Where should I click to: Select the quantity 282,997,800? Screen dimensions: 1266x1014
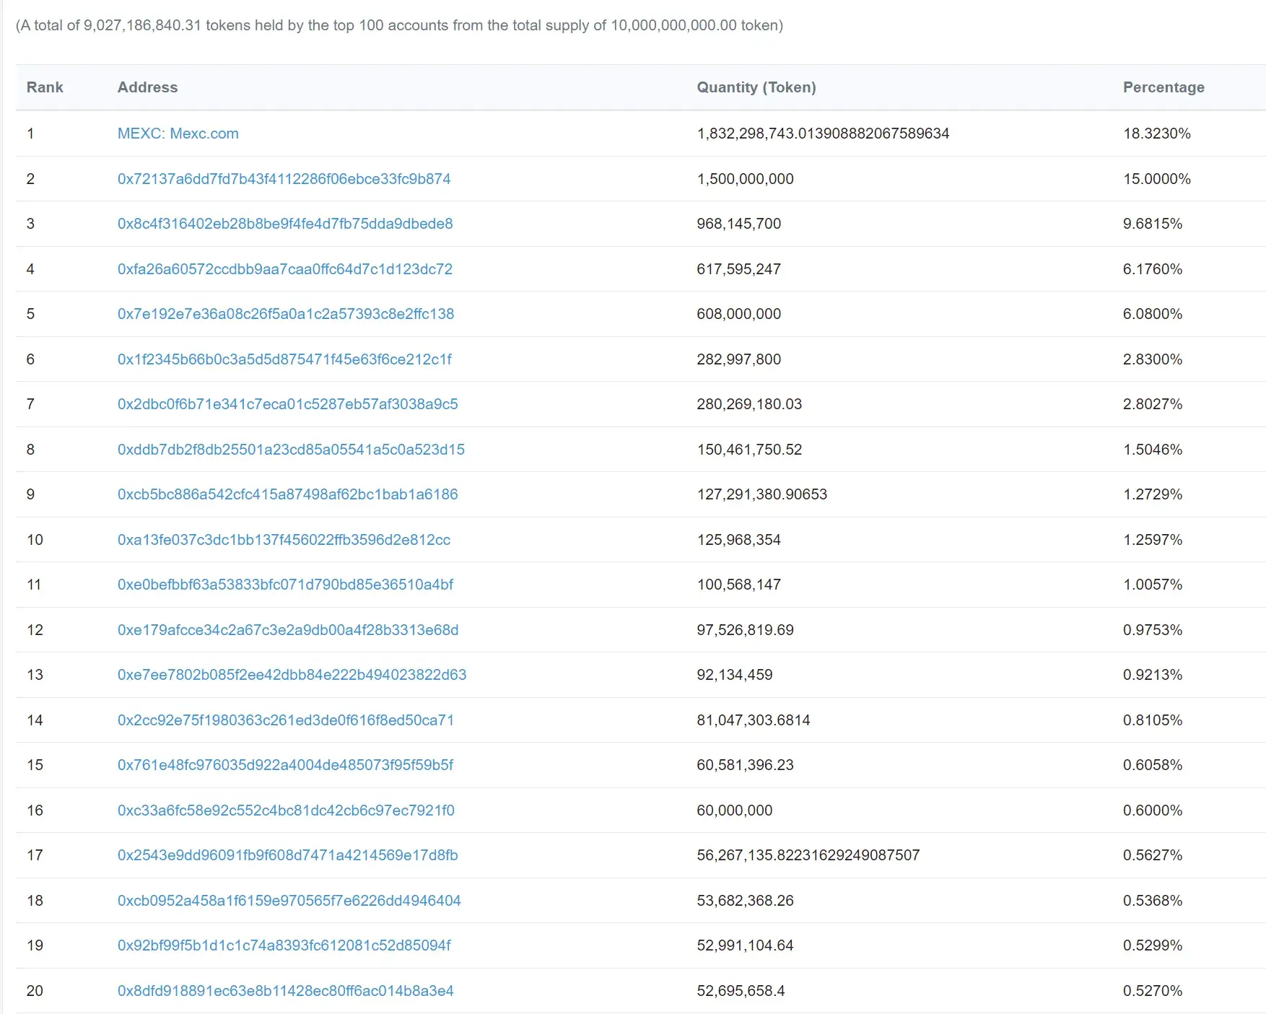738,359
